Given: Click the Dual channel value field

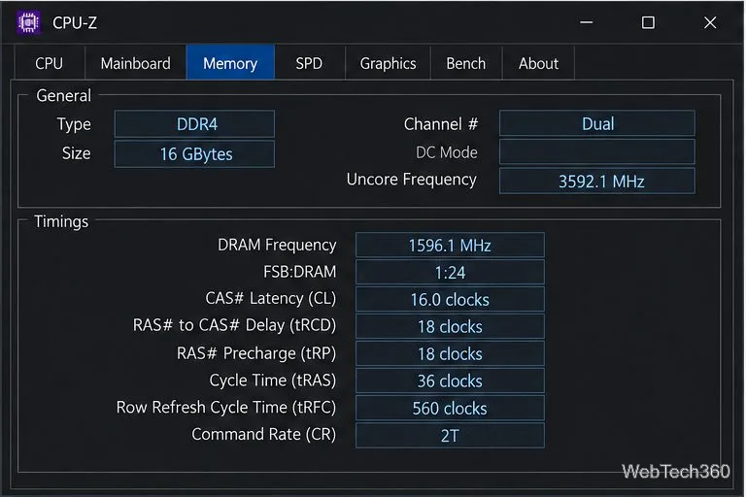Looking at the screenshot, I should [597, 123].
